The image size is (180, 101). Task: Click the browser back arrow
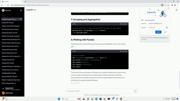(2, 5)
